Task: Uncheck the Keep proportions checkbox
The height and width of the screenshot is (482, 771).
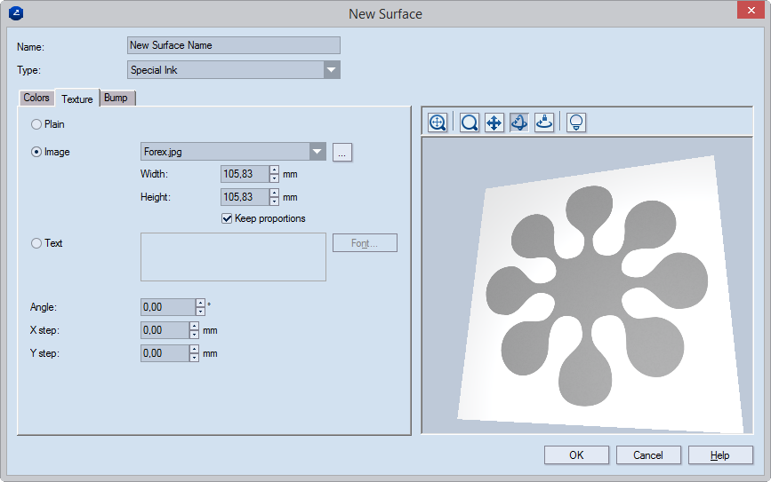Action: pyautogui.click(x=227, y=218)
